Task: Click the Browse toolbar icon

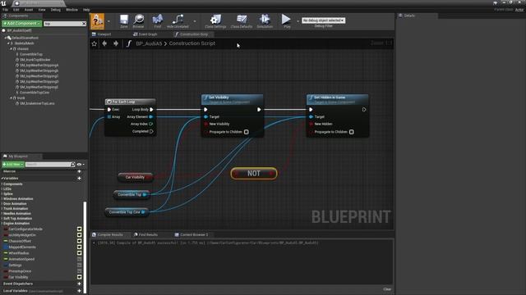Action: coord(139,20)
